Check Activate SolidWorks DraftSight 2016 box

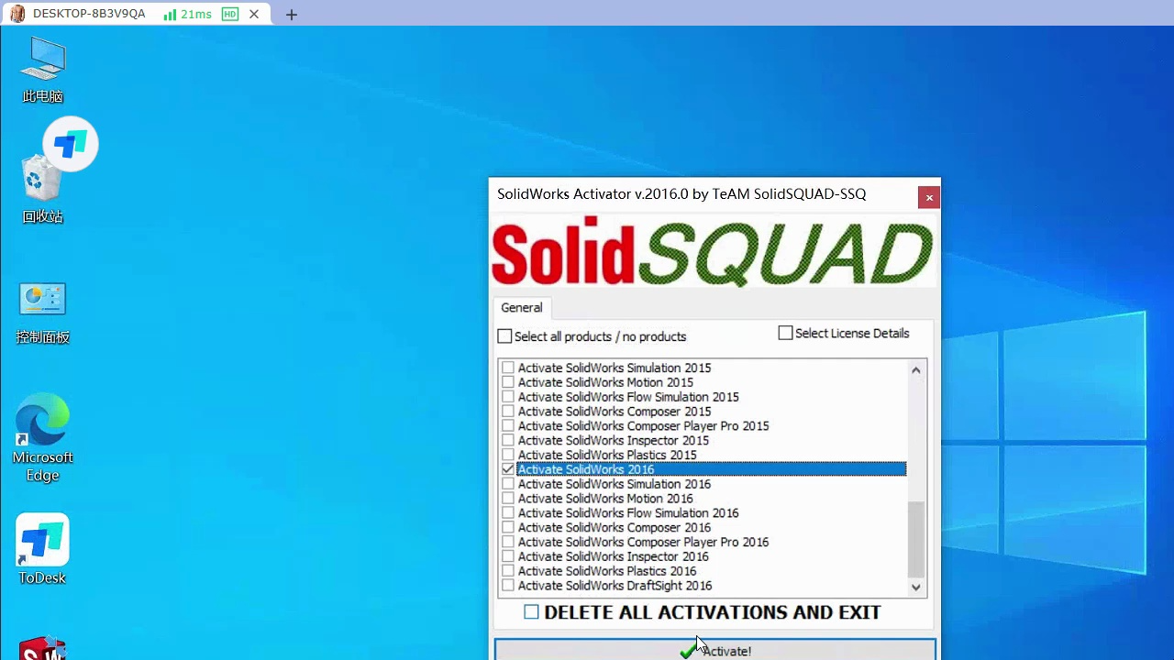(x=508, y=586)
